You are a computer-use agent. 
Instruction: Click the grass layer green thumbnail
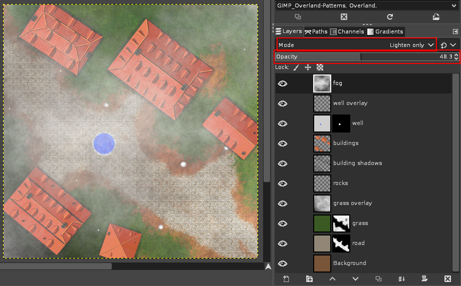[x=322, y=223]
